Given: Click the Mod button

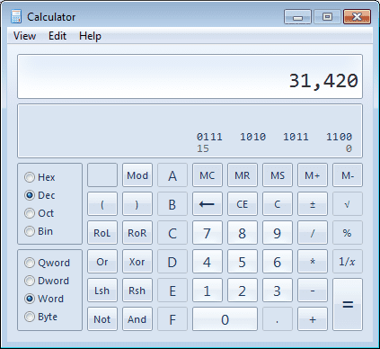Looking at the screenshot, I should [137, 175].
